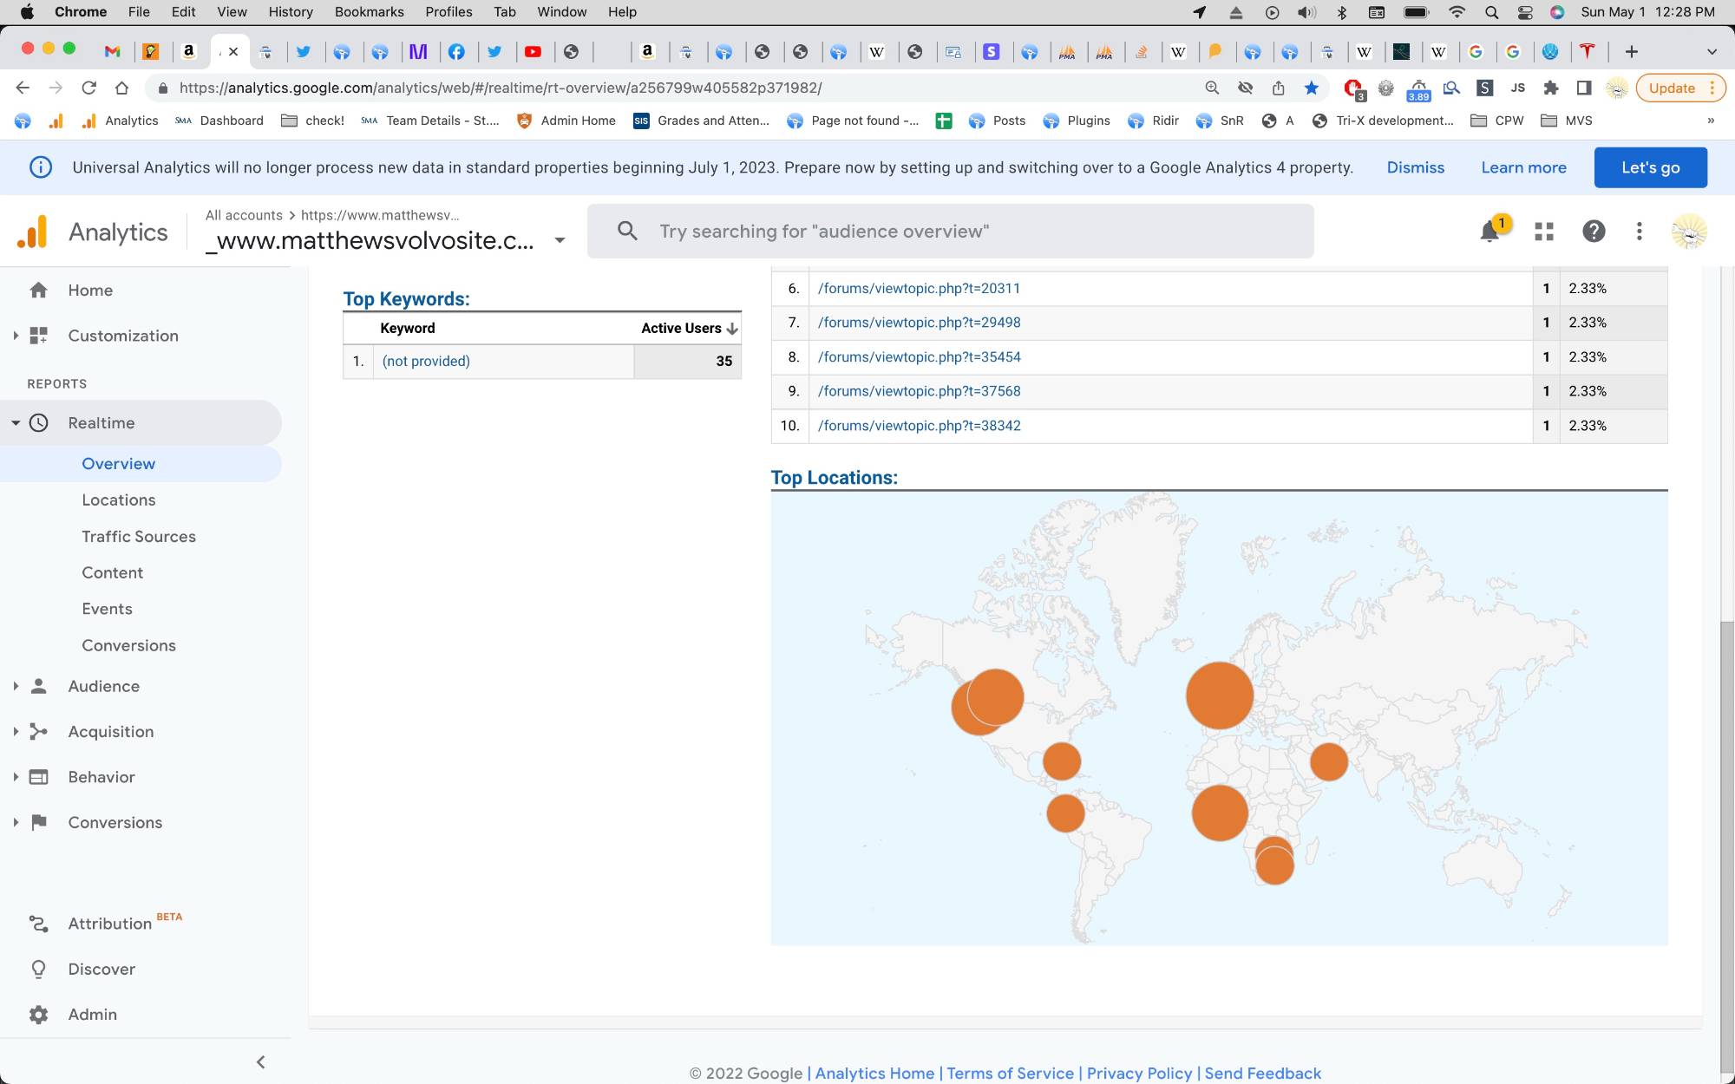The height and width of the screenshot is (1084, 1735).
Task: Open Discover lightbulb item
Action: (101, 969)
